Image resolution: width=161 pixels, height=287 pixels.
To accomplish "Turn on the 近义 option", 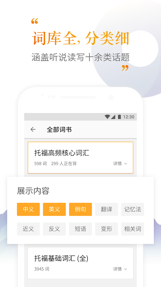I will coord(28,229).
